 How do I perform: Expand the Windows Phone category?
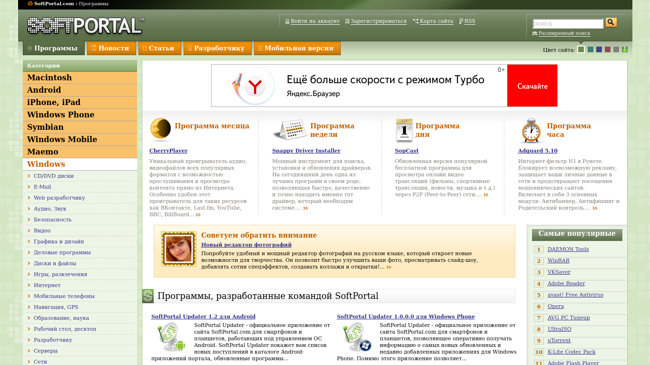80,115
